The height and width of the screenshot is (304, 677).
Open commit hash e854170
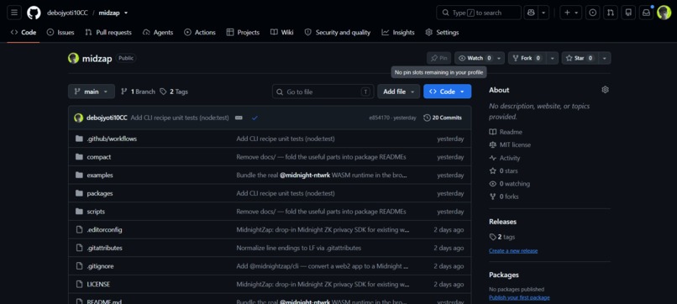(x=379, y=118)
